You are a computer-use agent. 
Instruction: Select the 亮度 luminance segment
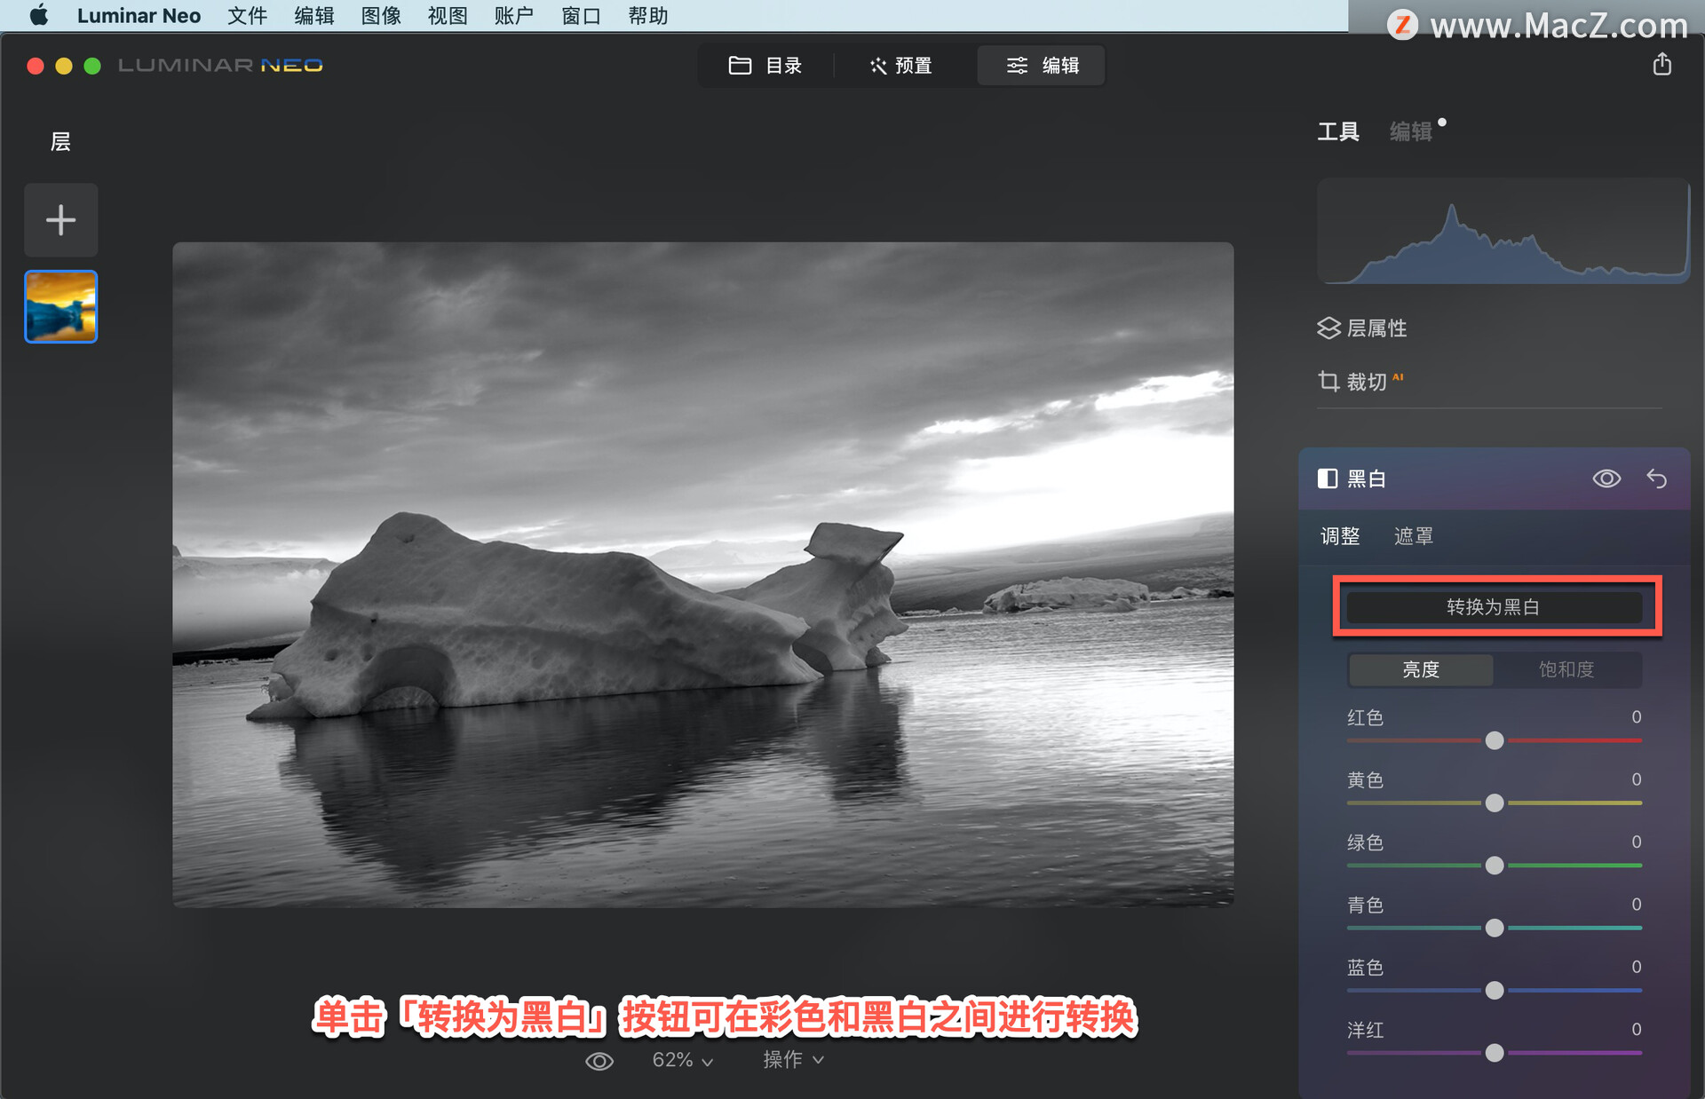(x=1421, y=669)
